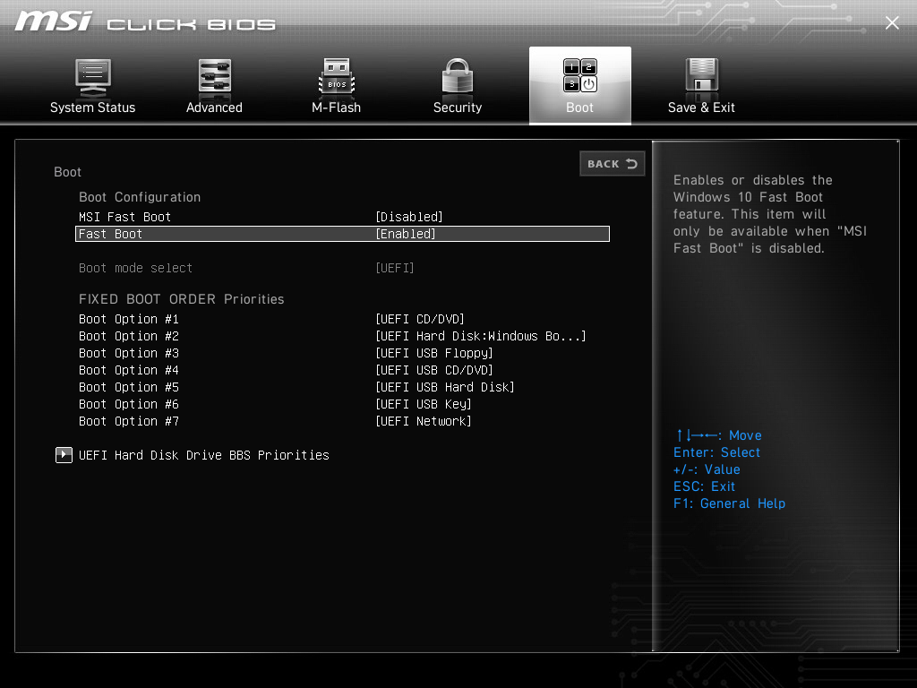Screen dimensions: 917x688
Task: Click the Boot section title
Action: tap(68, 172)
